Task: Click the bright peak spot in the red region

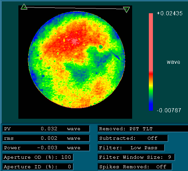Action: coord(75,41)
